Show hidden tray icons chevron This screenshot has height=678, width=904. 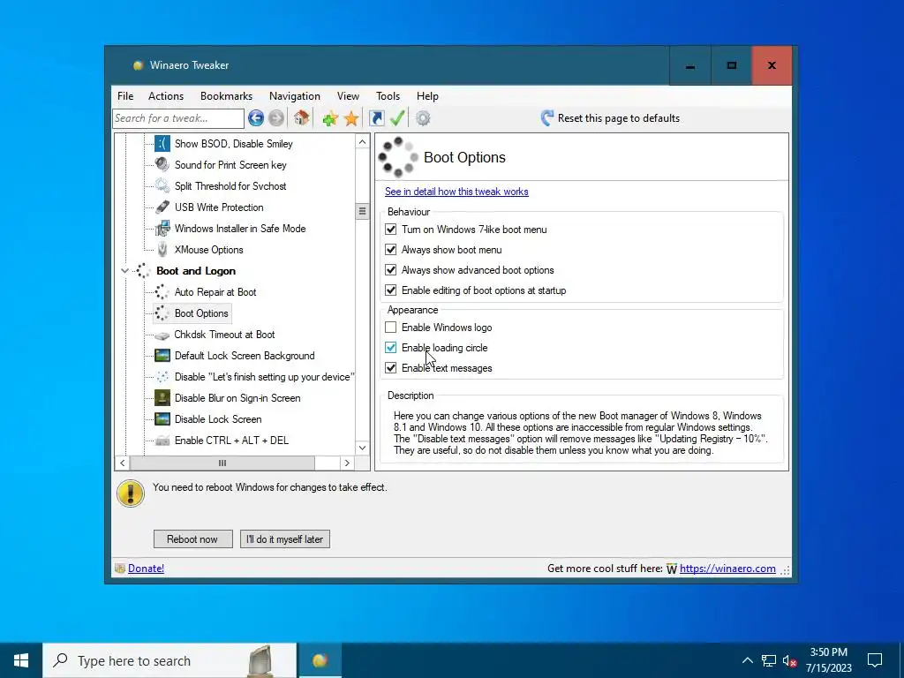coord(747,660)
